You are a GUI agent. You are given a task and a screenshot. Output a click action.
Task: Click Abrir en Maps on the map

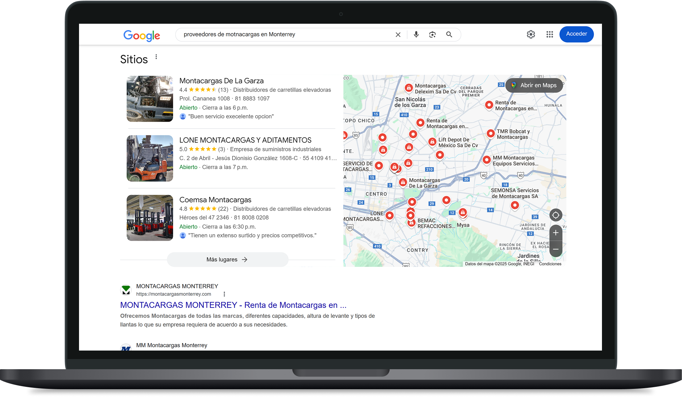pyautogui.click(x=534, y=85)
